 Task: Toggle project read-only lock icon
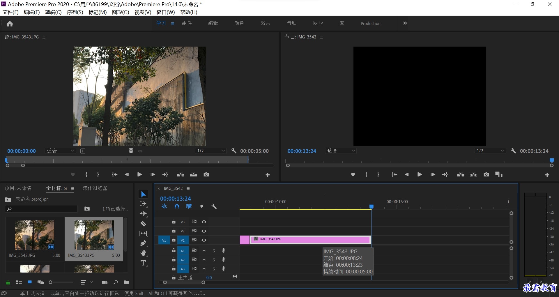click(x=8, y=282)
